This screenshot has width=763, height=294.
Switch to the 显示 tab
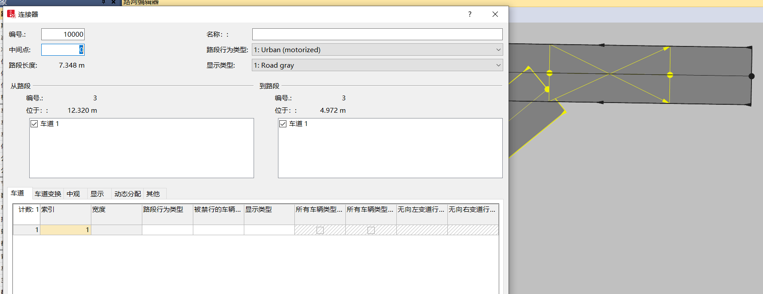(97, 194)
